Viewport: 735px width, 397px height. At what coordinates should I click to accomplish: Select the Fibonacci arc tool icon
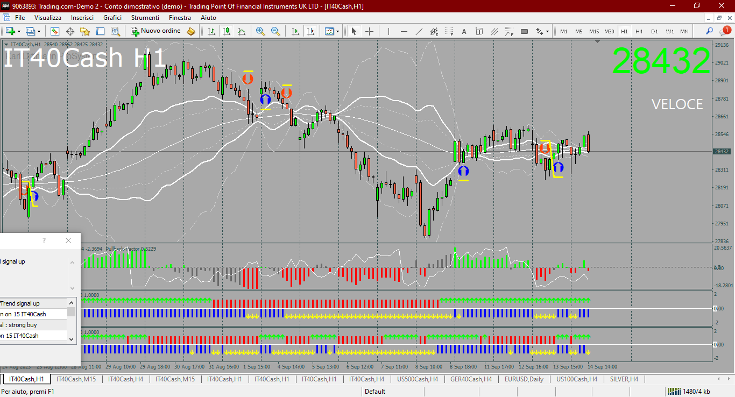coord(510,31)
